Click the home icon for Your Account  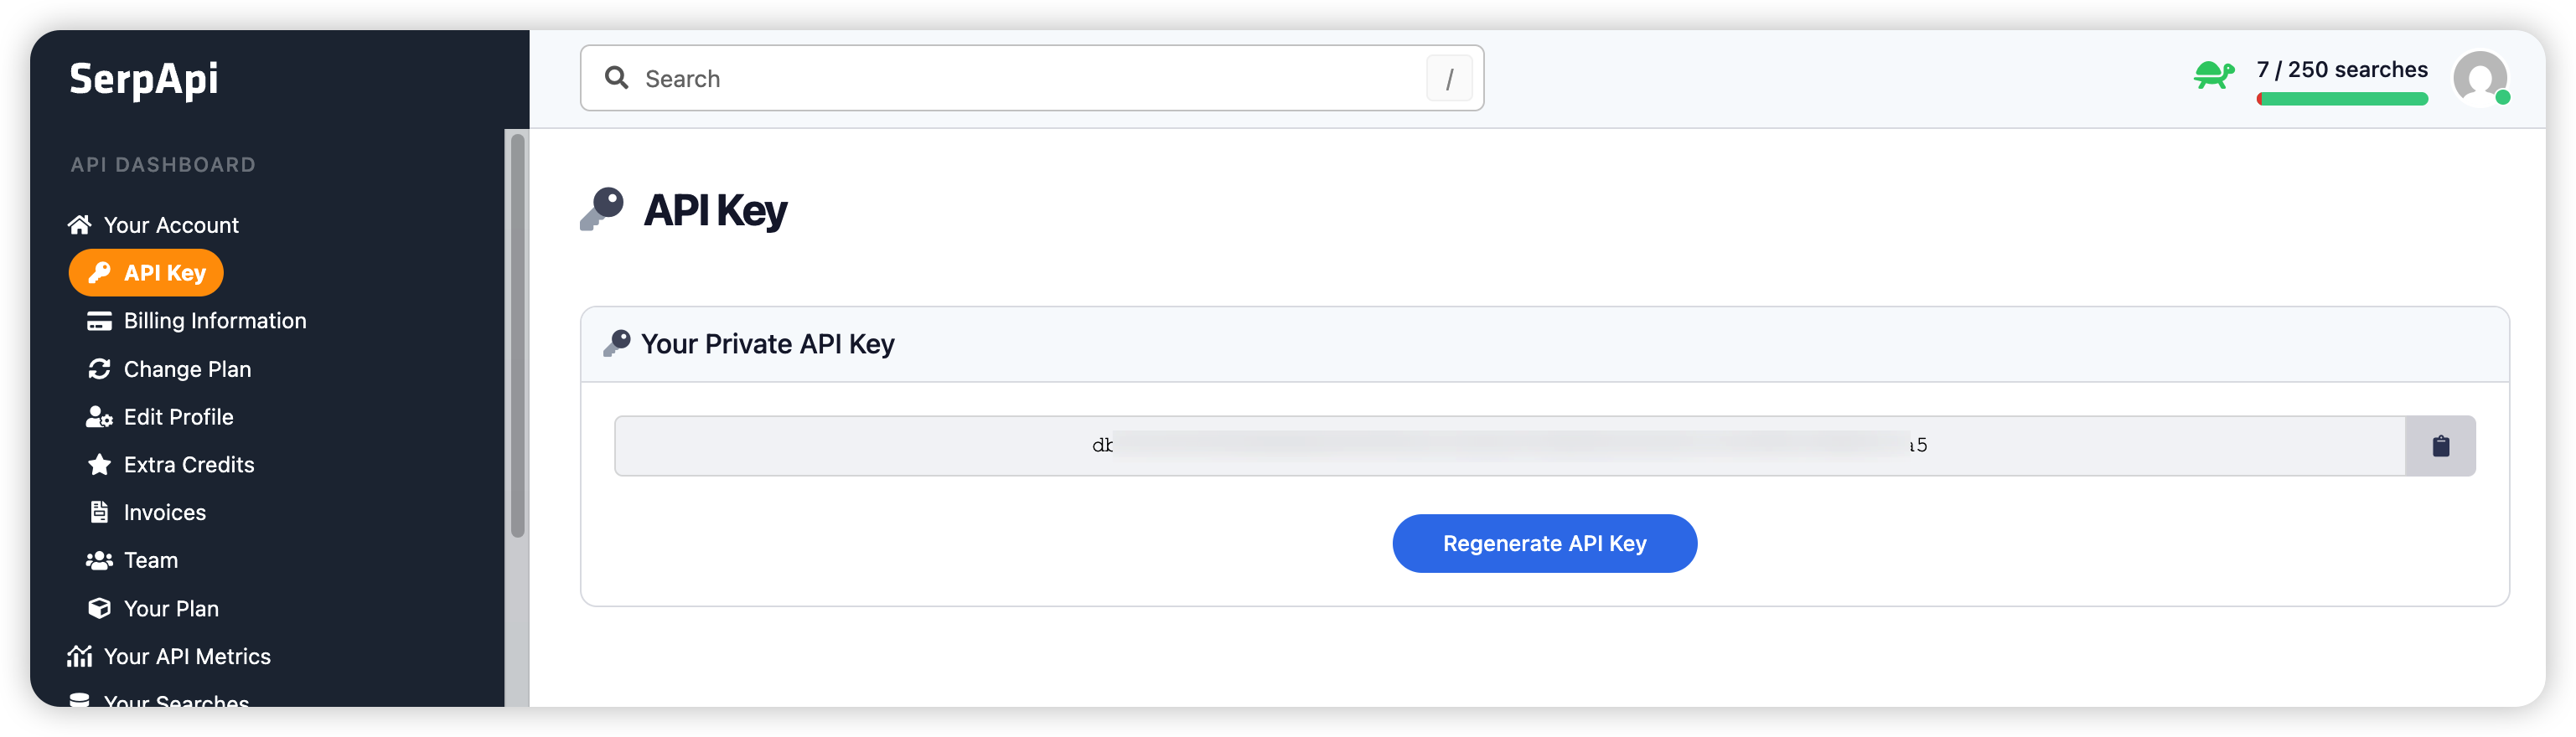80,225
